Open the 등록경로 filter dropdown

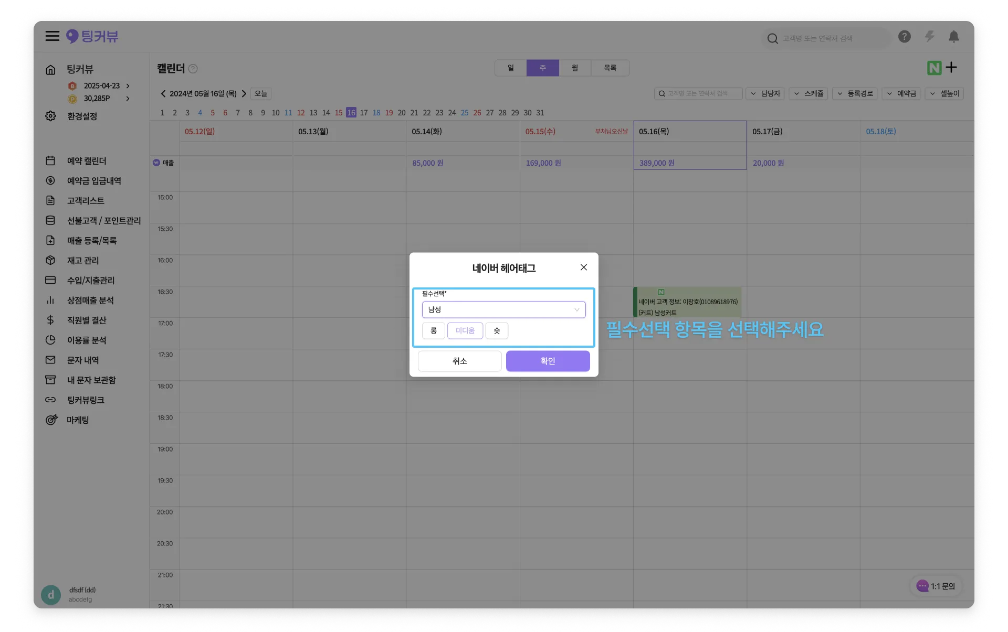(855, 94)
